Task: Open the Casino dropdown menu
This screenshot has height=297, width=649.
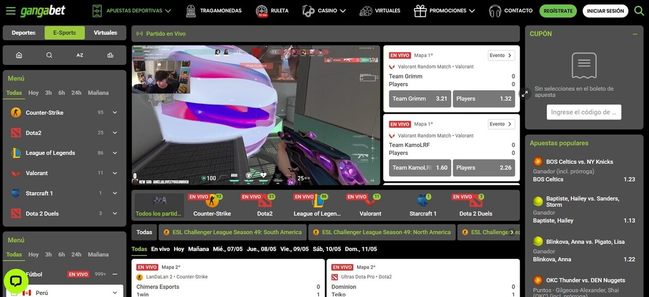Action: 324,11
